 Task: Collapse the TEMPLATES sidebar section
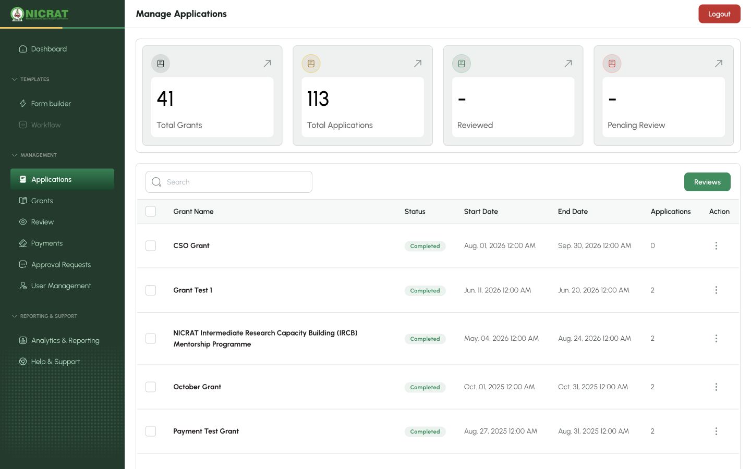click(31, 79)
